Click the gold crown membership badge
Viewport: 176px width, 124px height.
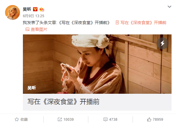point(42,9)
